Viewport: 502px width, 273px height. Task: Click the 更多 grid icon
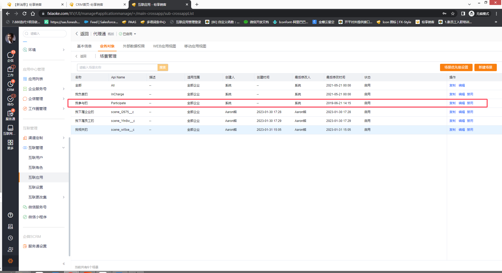(x=10, y=144)
